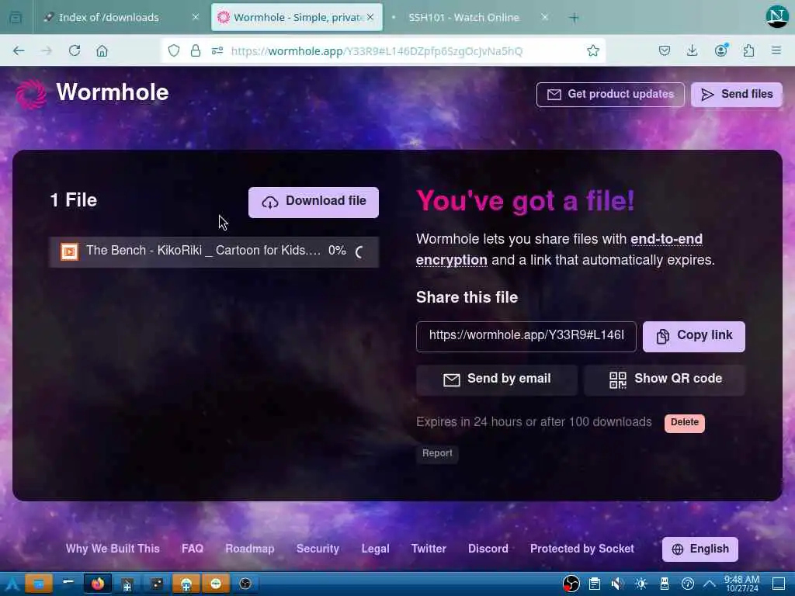
Task: Close the SSH101 tab
Action: 544,17
